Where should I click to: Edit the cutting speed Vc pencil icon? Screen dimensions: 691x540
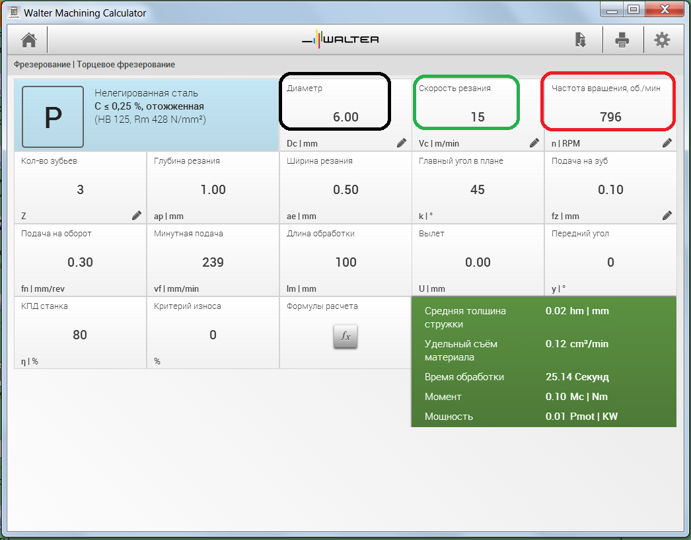534,143
